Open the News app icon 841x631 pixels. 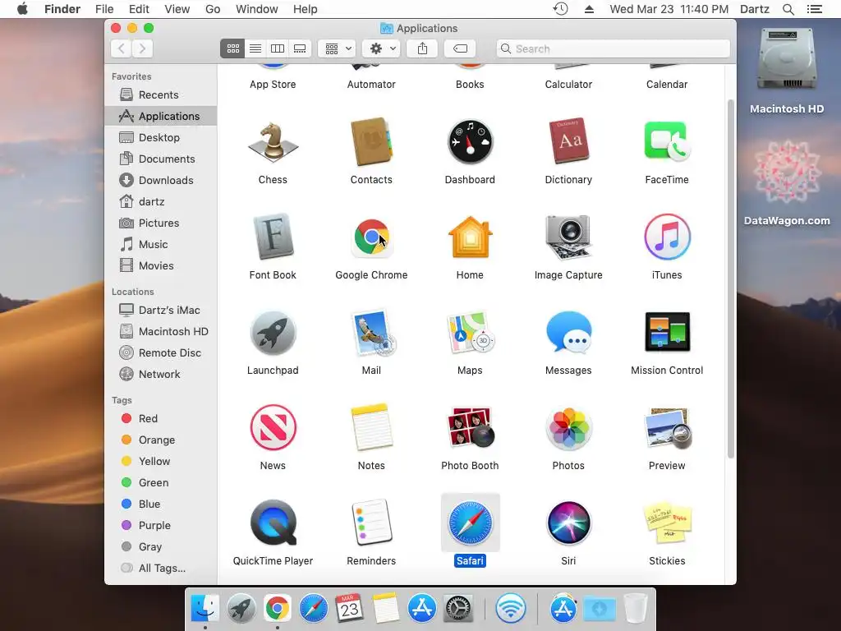273,427
